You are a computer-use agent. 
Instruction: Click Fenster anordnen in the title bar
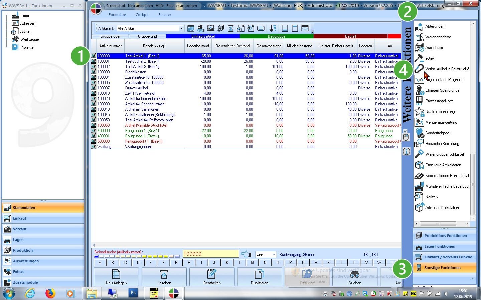click(x=182, y=6)
